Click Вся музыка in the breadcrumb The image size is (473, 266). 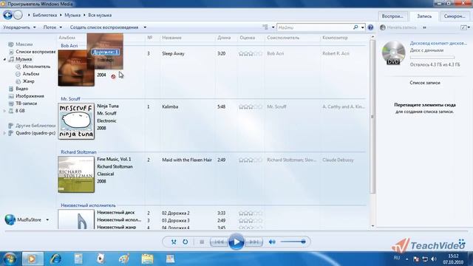tap(100, 15)
